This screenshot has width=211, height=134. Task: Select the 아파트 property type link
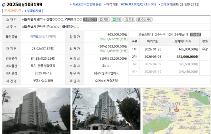click(x=34, y=36)
